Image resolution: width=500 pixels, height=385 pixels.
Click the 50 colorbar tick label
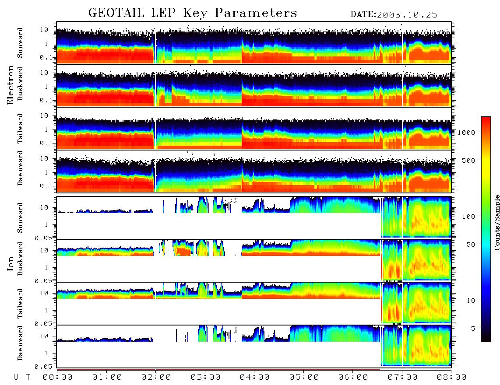coord(471,245)
